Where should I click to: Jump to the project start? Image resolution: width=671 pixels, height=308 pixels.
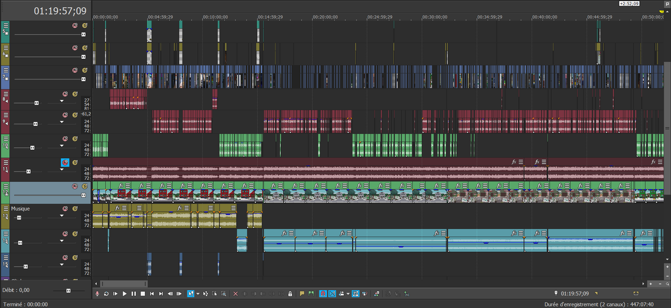coord(152,293)
